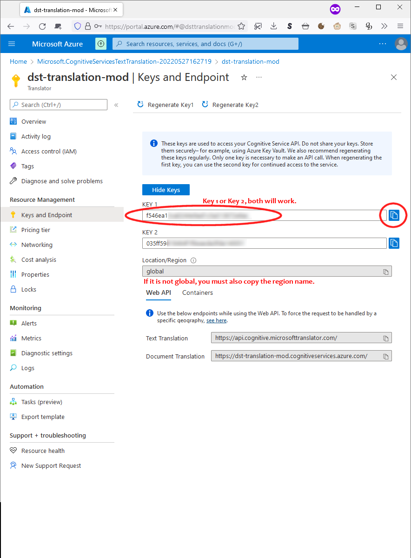This screenshot has width=411, height=558.
Task: Open Access control (IAM)
Action: coord(49,151)
